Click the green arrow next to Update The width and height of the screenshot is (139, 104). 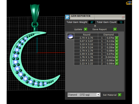click(86, 29)
